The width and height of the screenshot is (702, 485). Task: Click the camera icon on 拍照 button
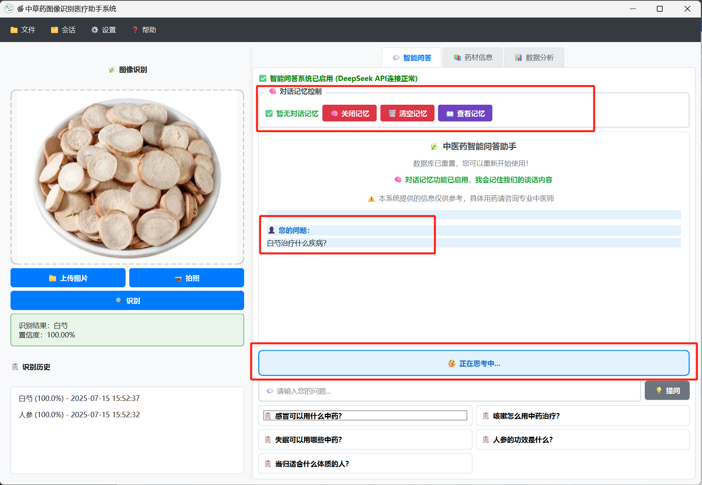pos(178,279)
